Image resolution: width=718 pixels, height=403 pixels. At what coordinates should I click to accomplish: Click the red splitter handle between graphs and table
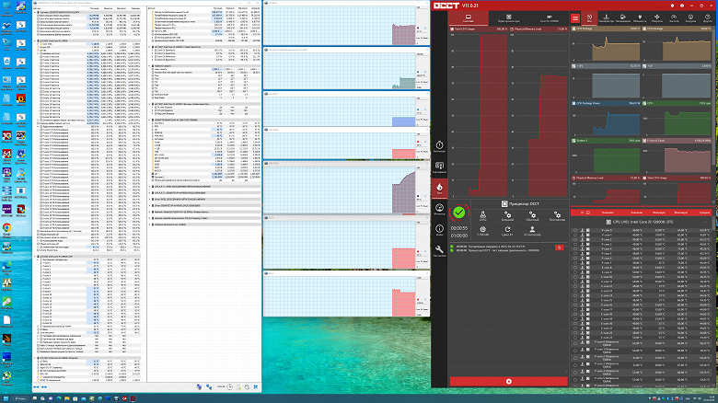(643, 206)
